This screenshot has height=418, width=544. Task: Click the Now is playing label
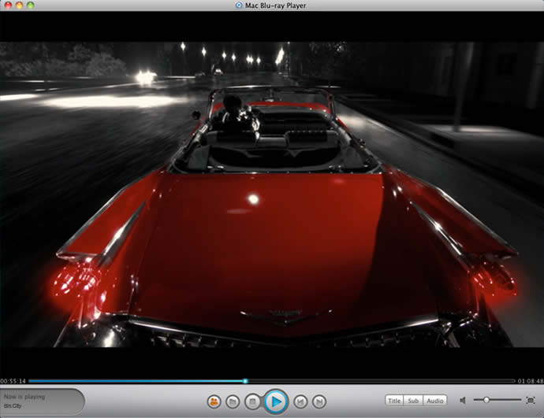pos(24,397)
